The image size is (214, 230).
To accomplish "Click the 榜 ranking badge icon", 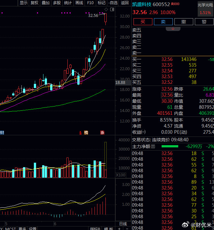I will point(86,133).
